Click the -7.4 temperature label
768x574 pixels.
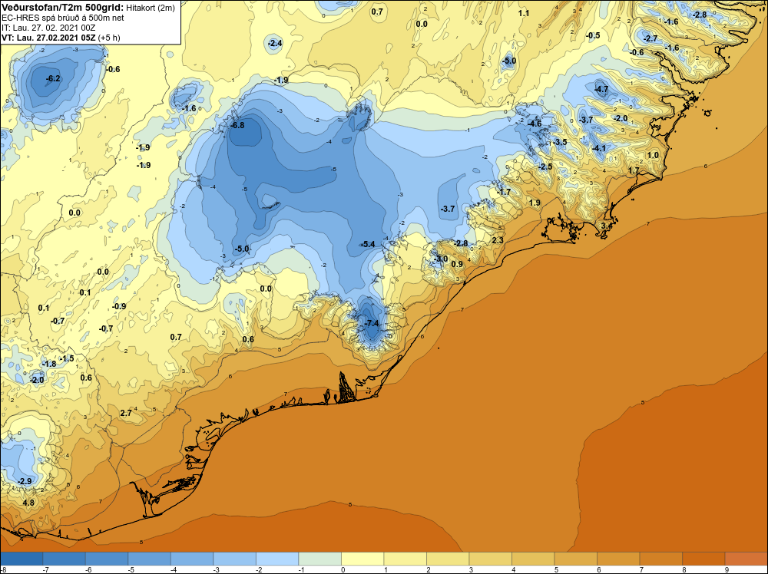click(x=371, y=323)
